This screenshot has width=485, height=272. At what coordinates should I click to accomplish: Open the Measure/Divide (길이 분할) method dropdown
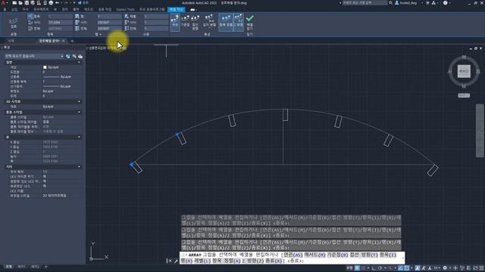pyautogui.click(x=209, y=21)
